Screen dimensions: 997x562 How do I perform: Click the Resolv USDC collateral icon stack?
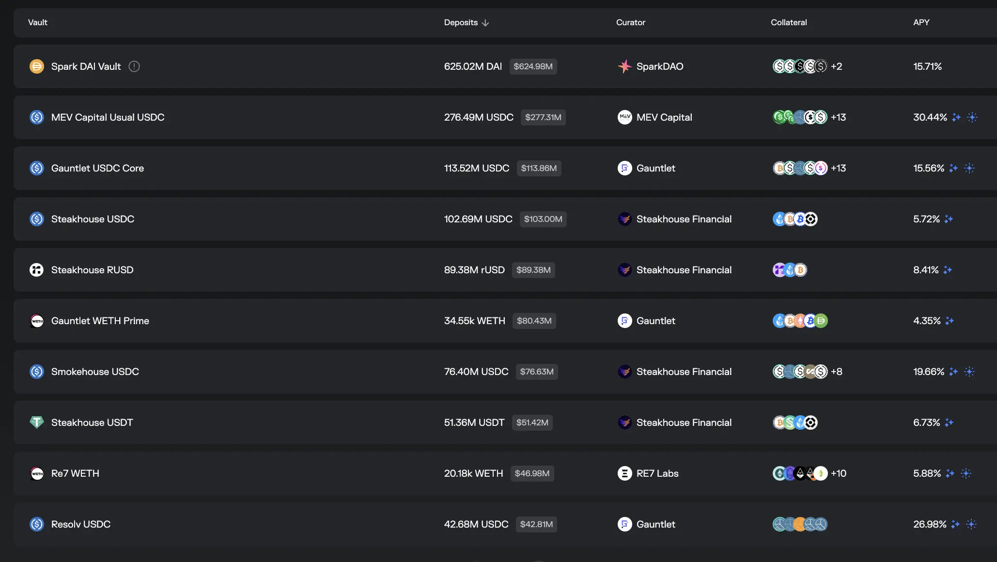(800, 524)
